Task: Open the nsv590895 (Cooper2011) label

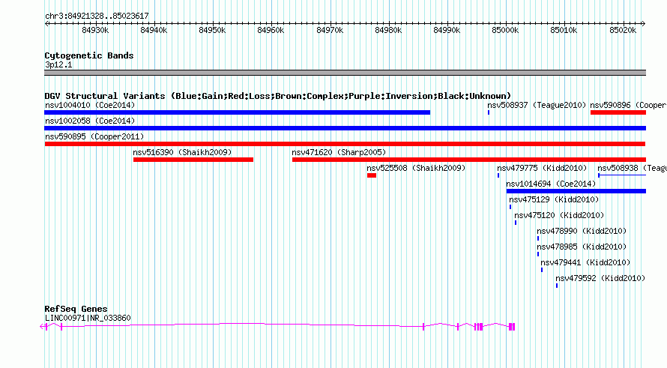Action: tap(94, 136)
